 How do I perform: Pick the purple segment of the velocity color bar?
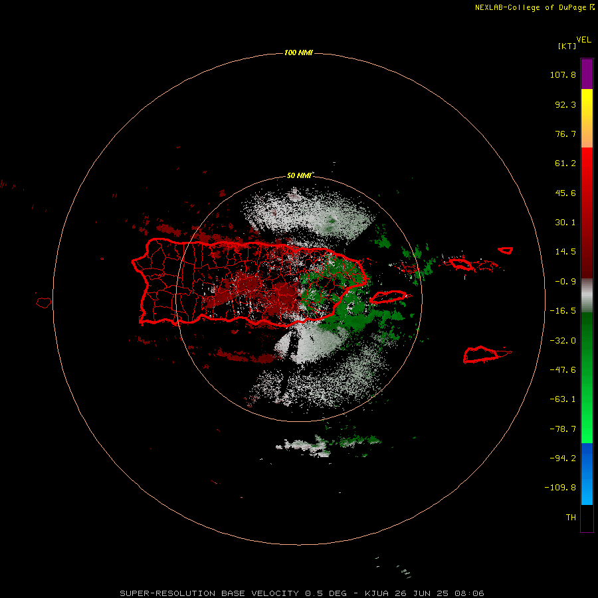pos(587,74)
